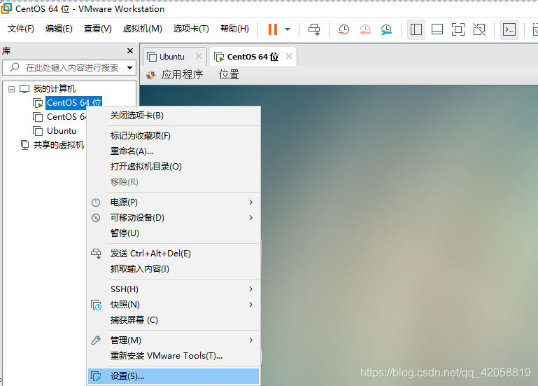Revert to snapshot via the orange arrow clock icon

[365, 29]
